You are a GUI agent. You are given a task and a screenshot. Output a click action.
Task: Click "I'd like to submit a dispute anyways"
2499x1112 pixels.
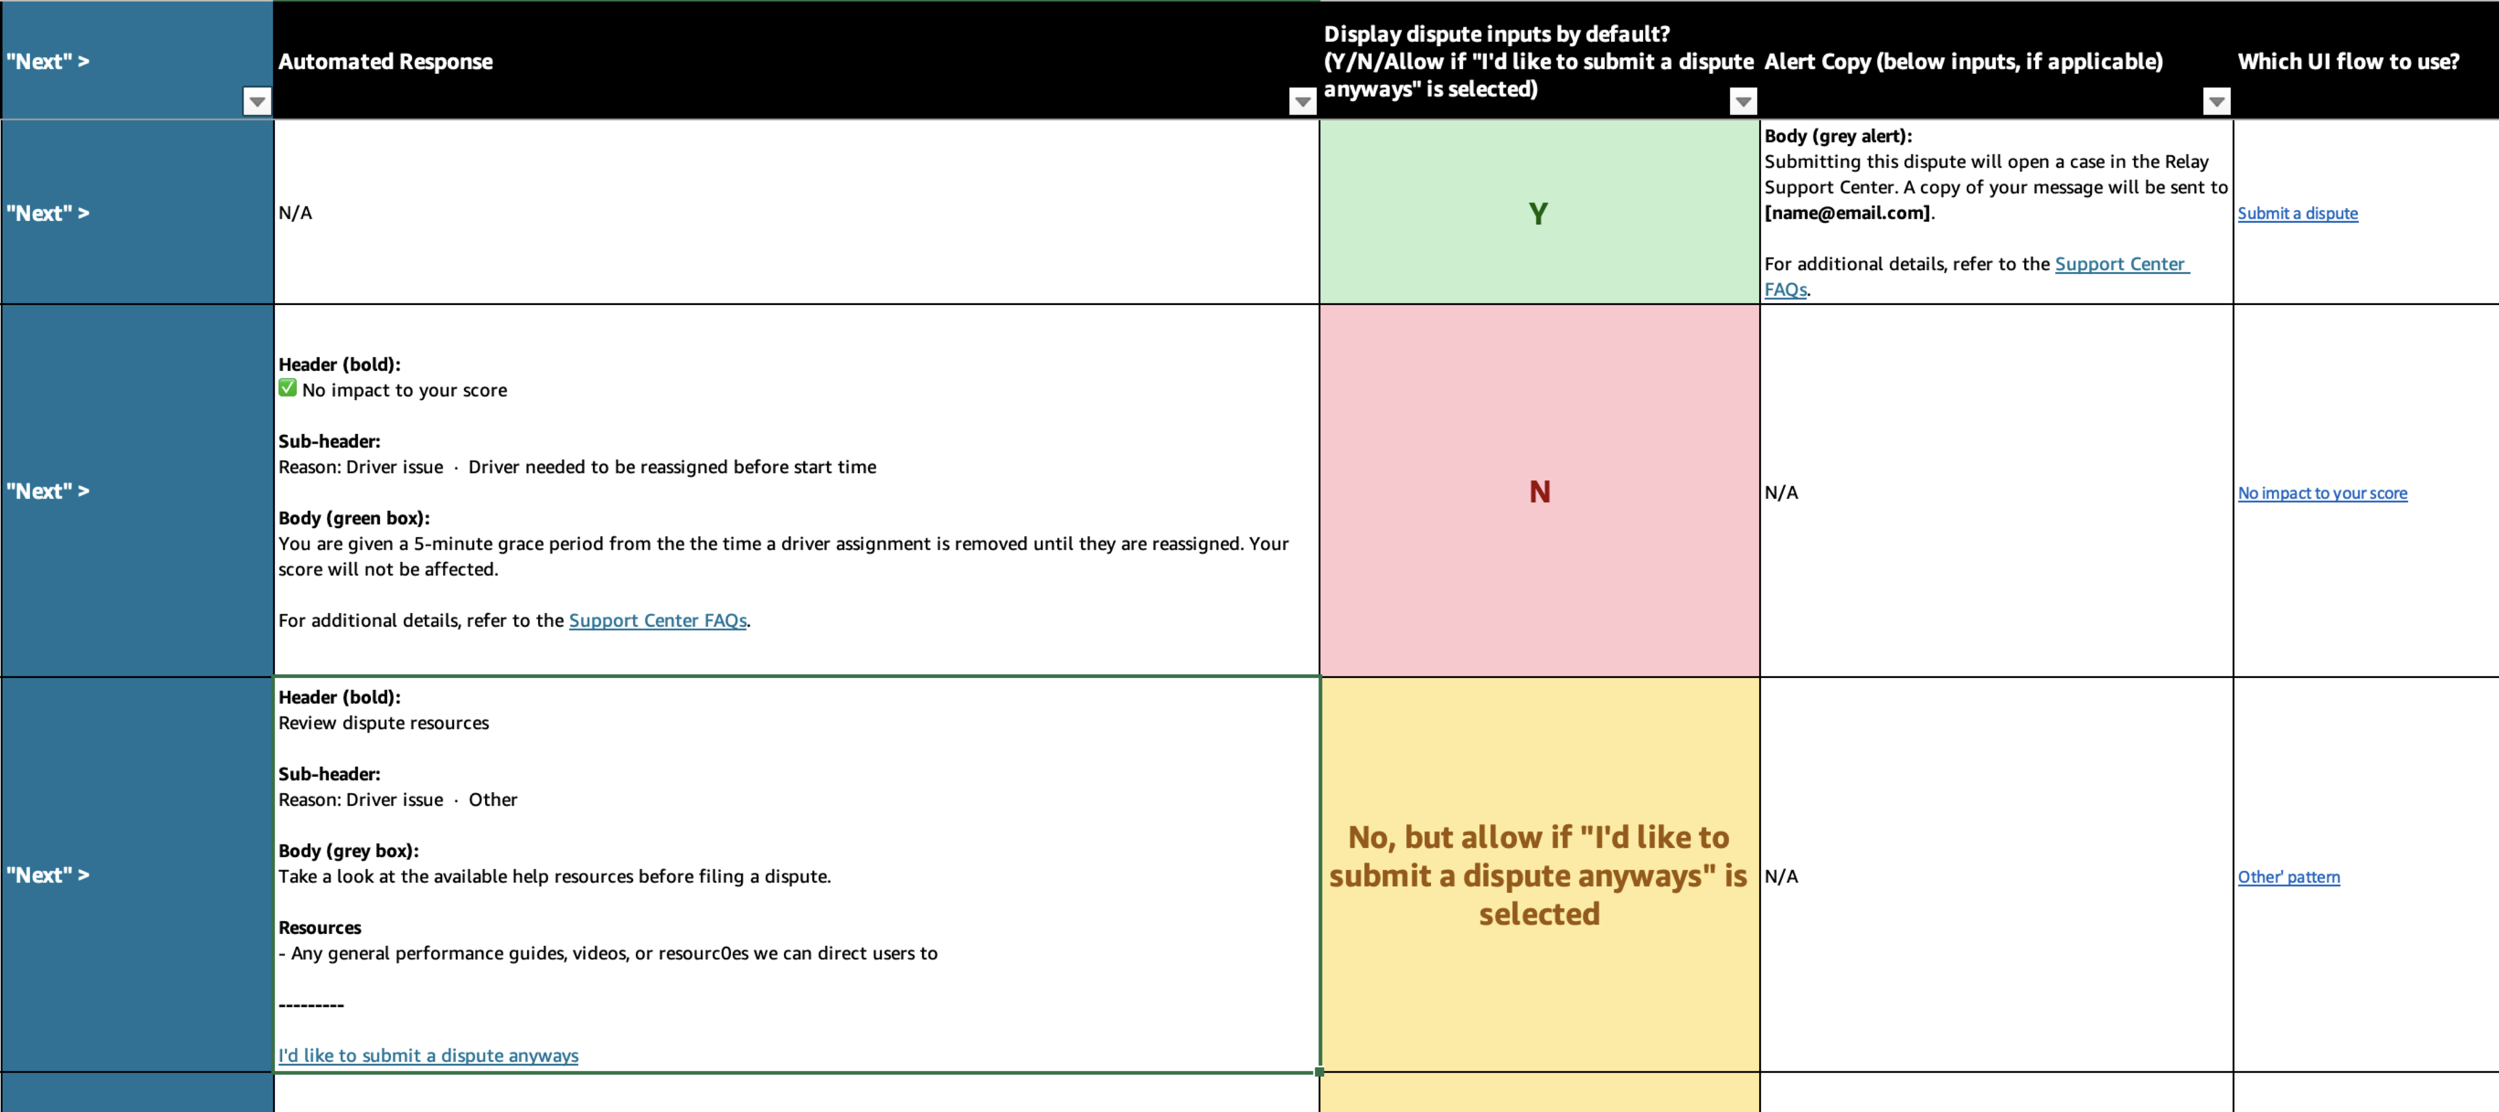coord(428,1055)
